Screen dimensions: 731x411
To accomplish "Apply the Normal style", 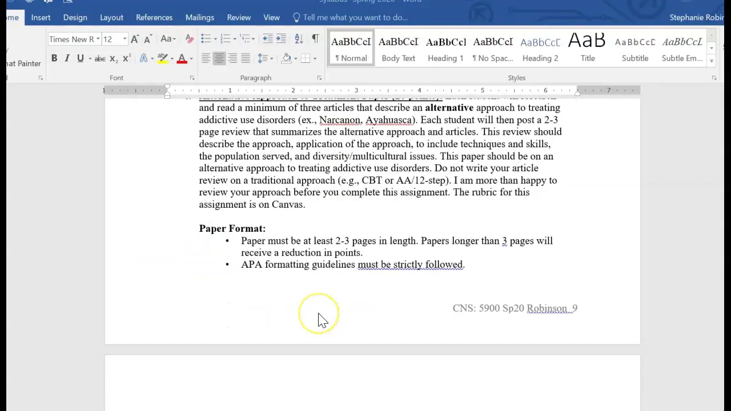I will (x=351, y=48).
